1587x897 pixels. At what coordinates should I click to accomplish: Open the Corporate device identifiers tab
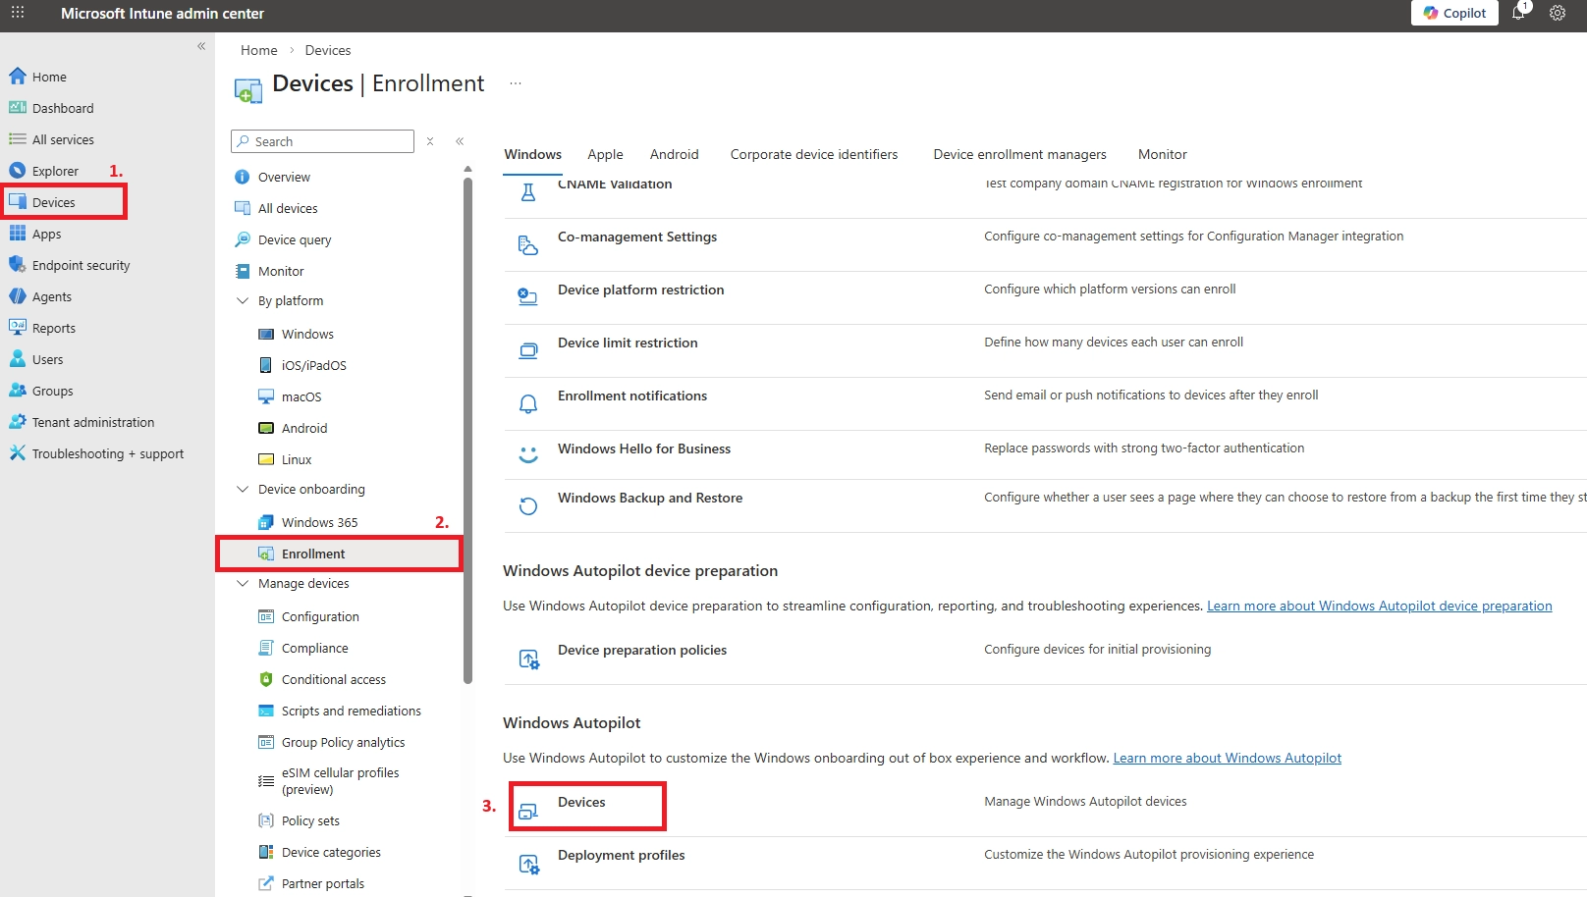click(x=813, y=154)
